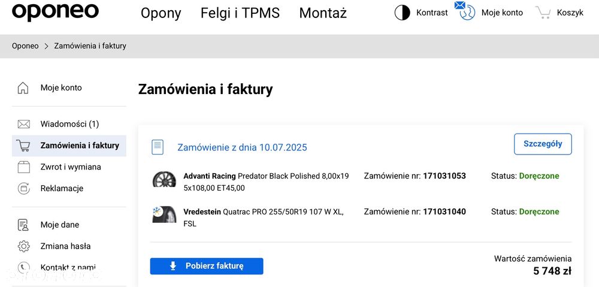The height and width of the screenshot is (287, 599).
Task: Click the Reklamacje complaint icon
Action: tap(23, 189)
